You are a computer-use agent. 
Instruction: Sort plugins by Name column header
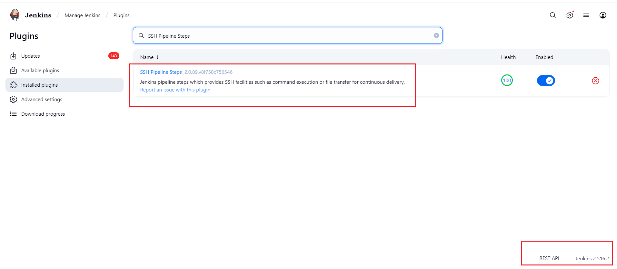(147, 57)
